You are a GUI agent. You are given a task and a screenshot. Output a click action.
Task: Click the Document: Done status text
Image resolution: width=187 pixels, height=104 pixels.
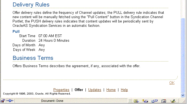click(52, 101)
